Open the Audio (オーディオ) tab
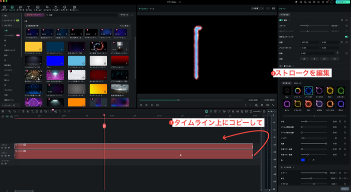This screenshot has height=192, width=351. tap(21, 8)
